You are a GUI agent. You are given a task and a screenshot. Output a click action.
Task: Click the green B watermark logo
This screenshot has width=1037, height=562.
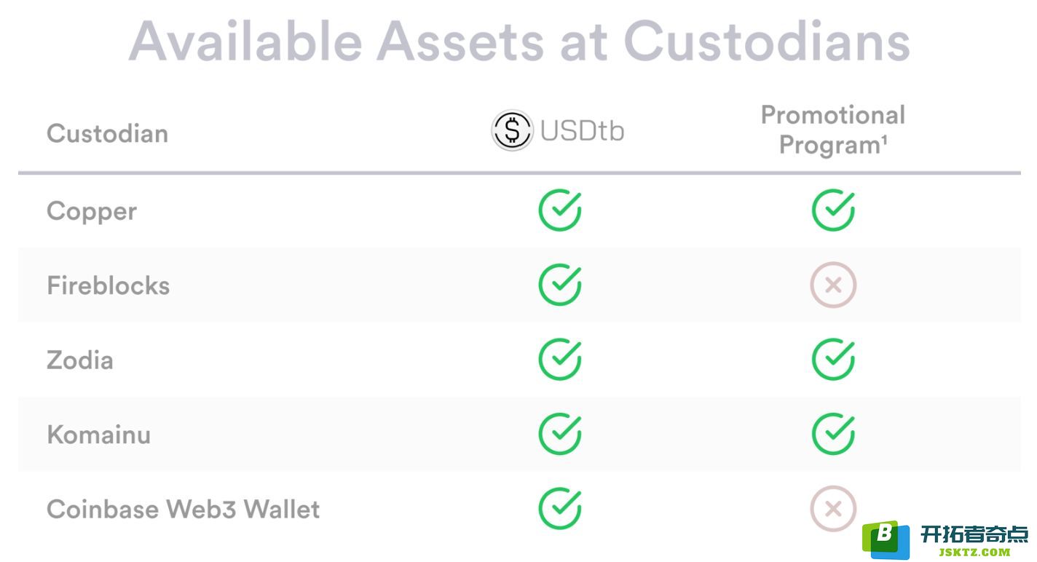tap(886, 539)
